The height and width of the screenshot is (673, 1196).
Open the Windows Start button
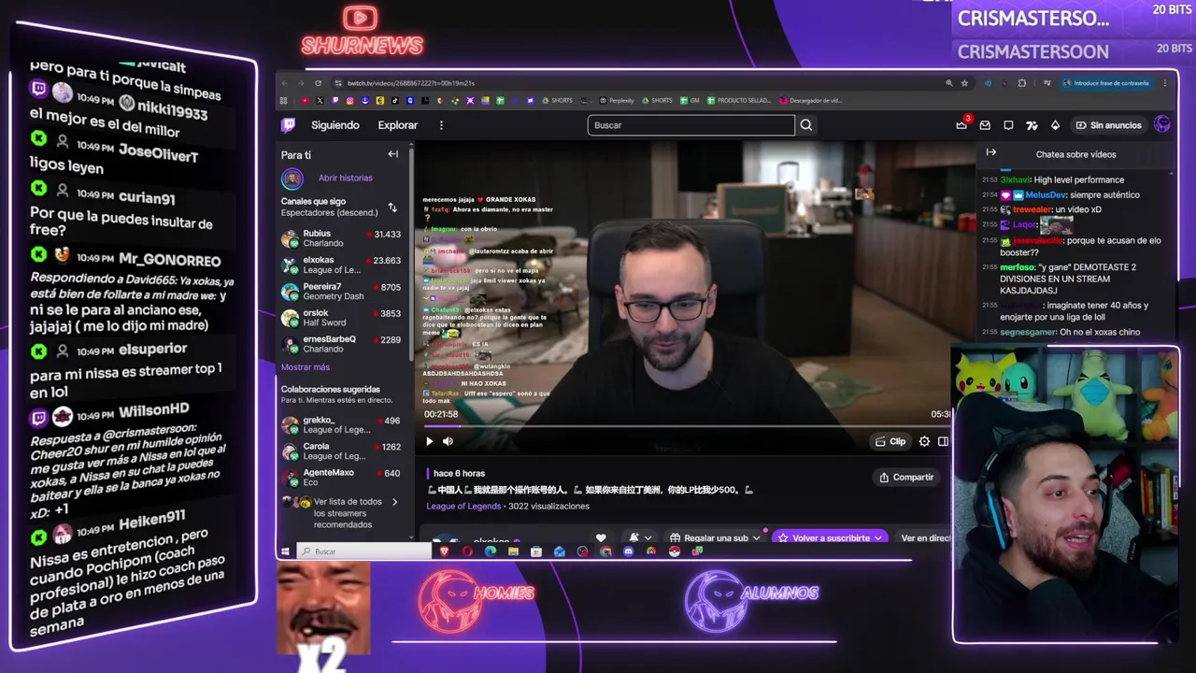[x=285, y=551]
